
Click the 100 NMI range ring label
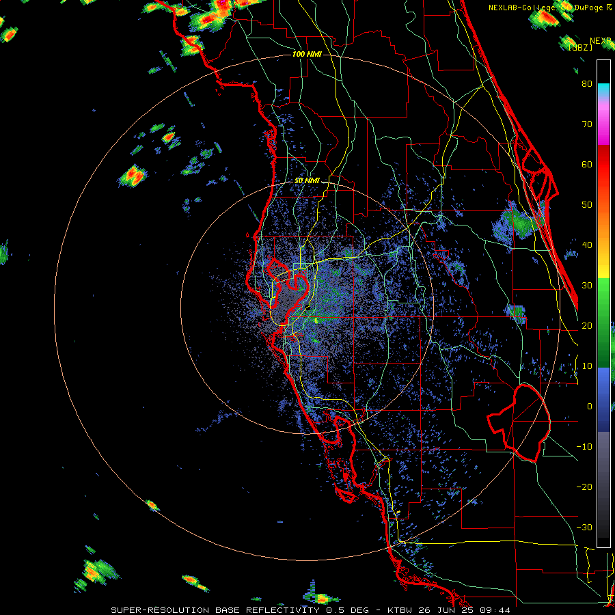click(x=307, y=54)
